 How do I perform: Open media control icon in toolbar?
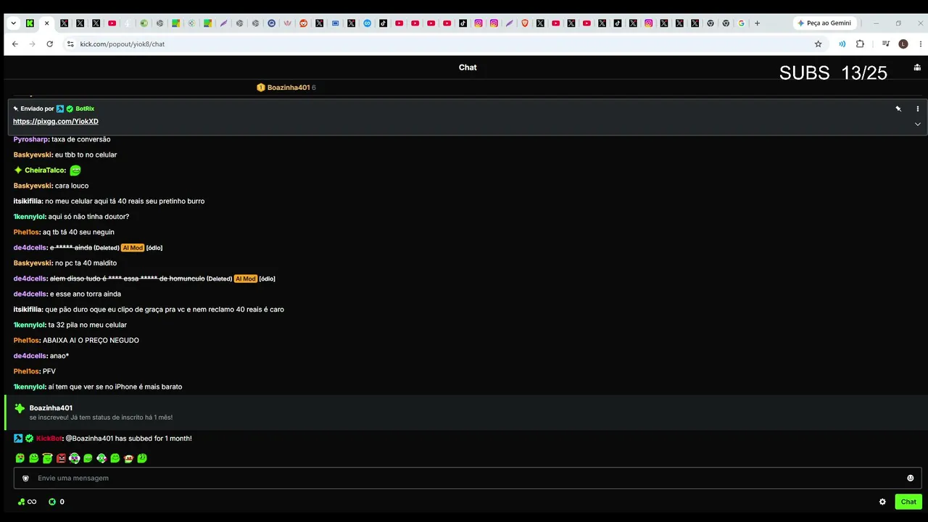[886, 43]
